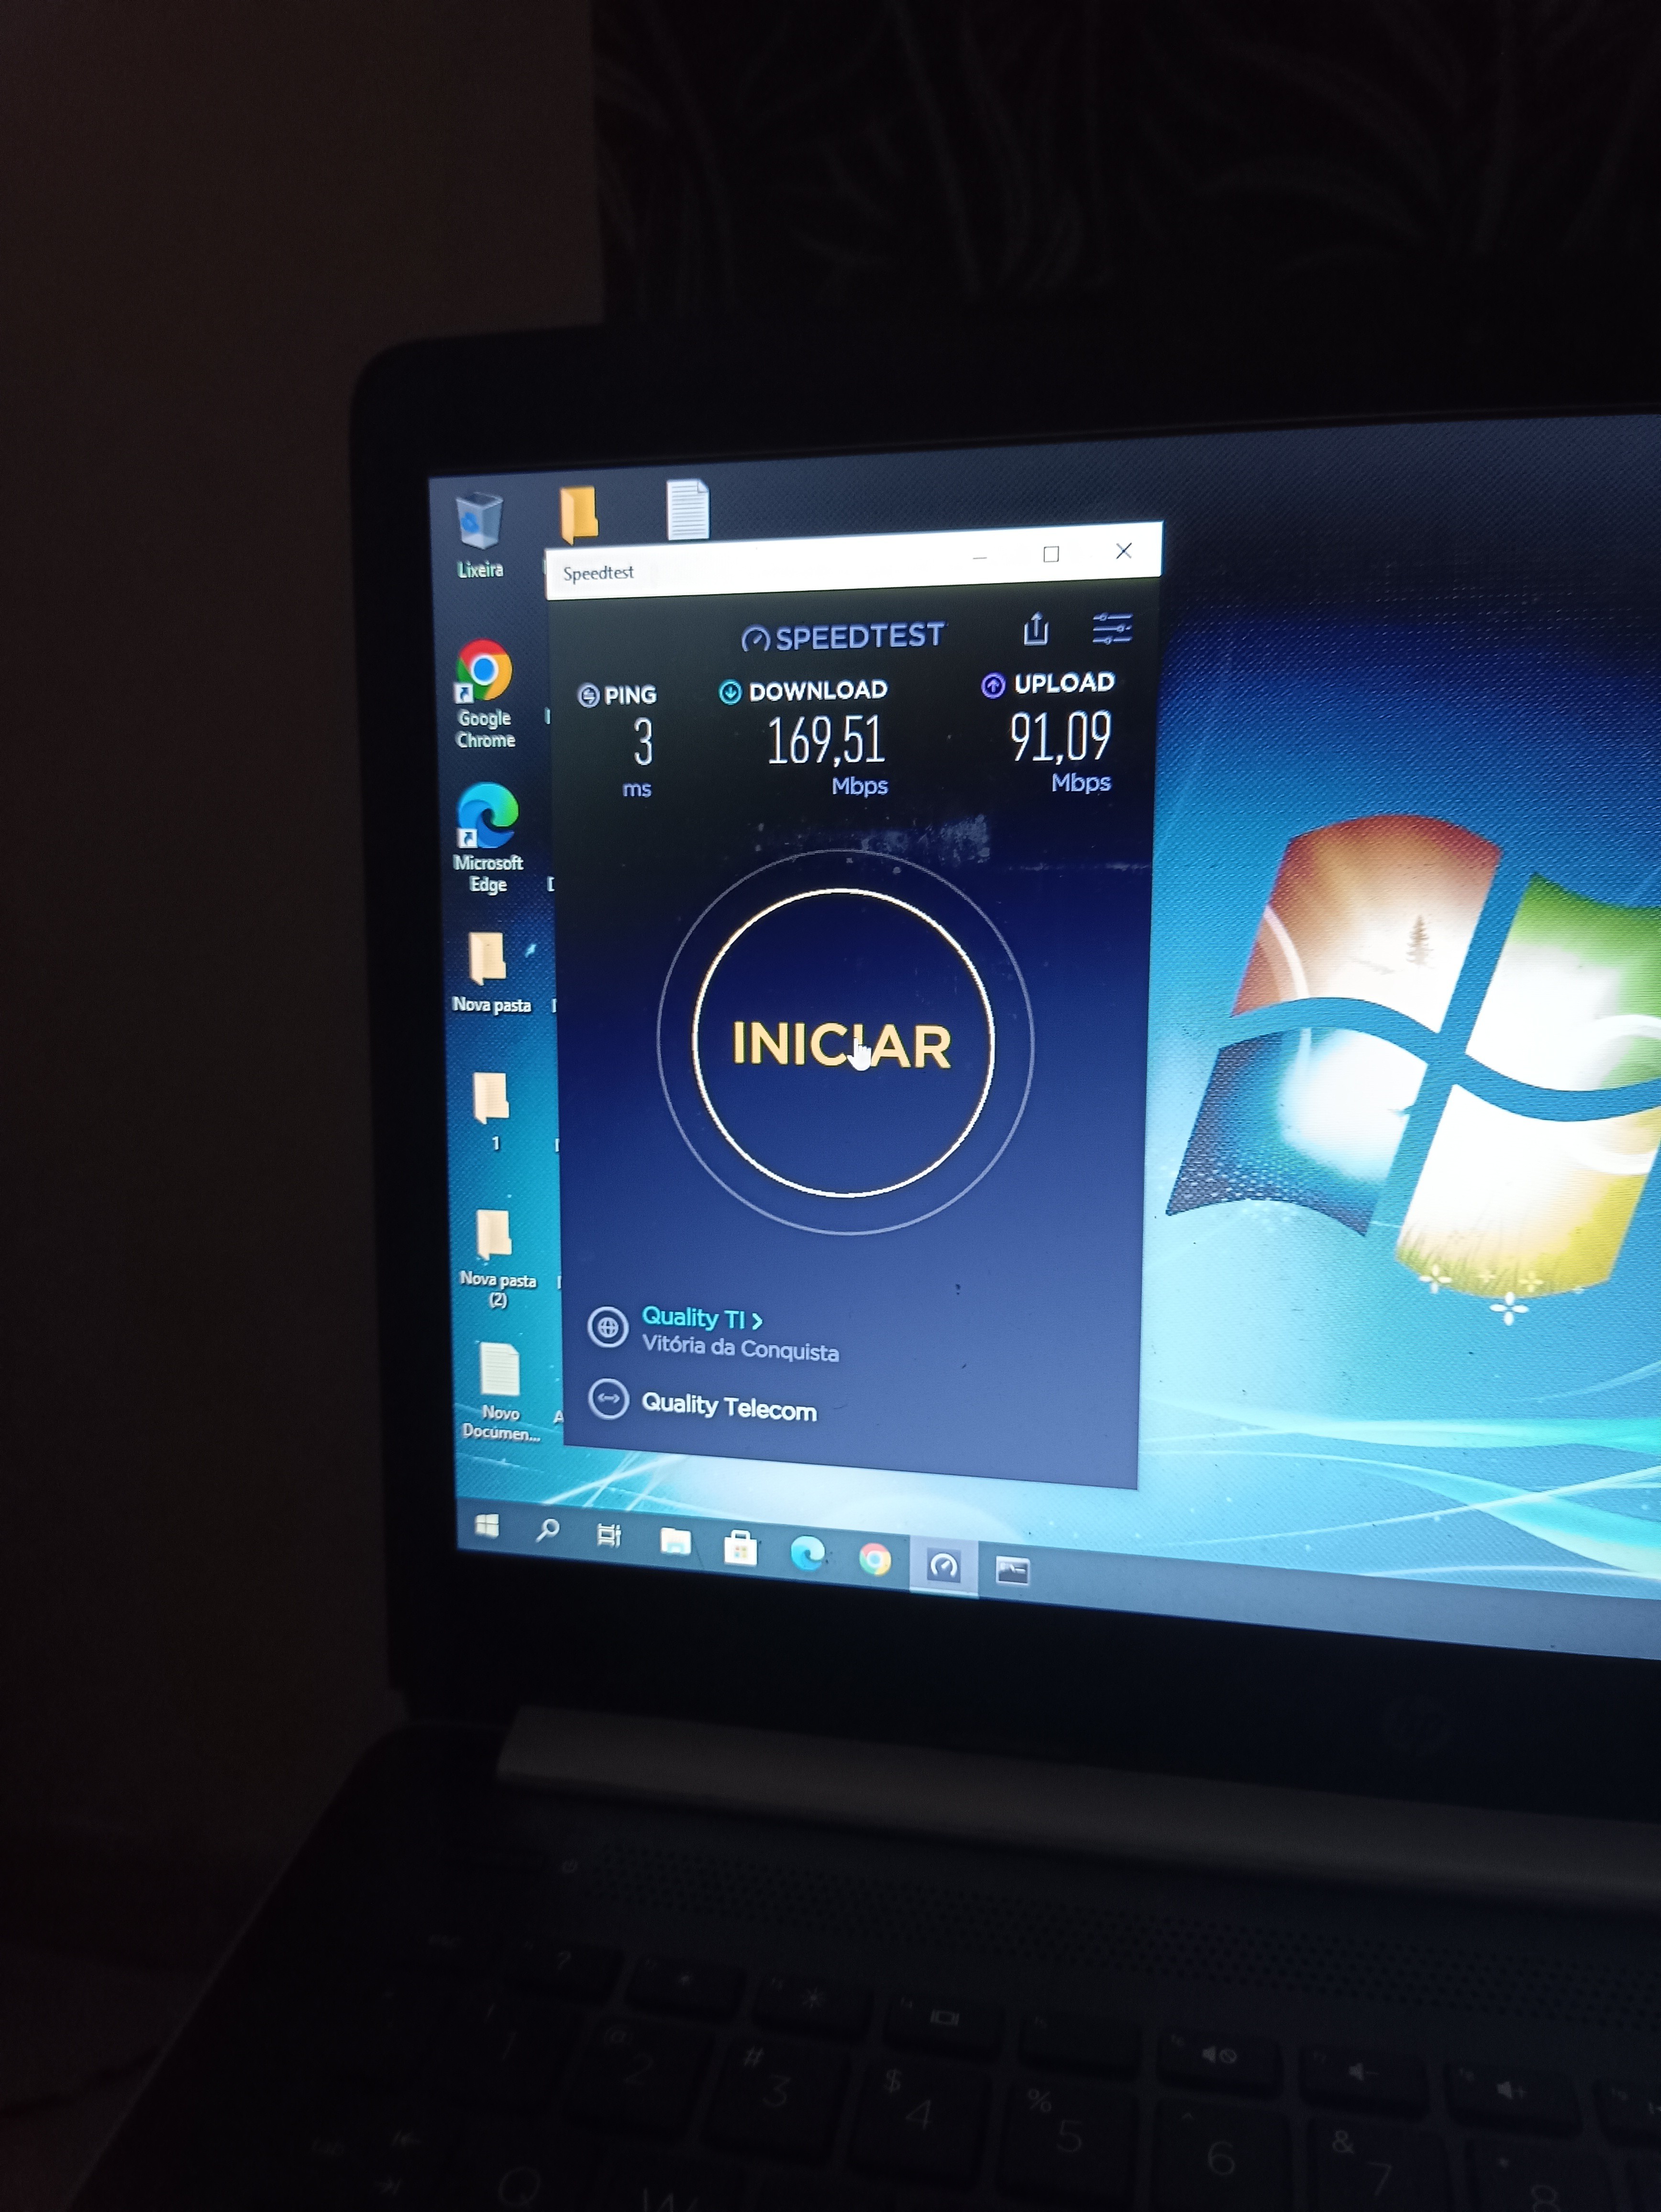The width and height of the screenshot is (1661, 2212).
Task: Open File Explorer from taskbar
Action: point(675,1542)
